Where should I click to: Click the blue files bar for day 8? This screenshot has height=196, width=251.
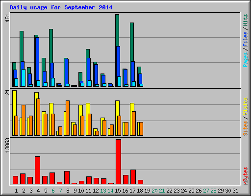(67, 72)
